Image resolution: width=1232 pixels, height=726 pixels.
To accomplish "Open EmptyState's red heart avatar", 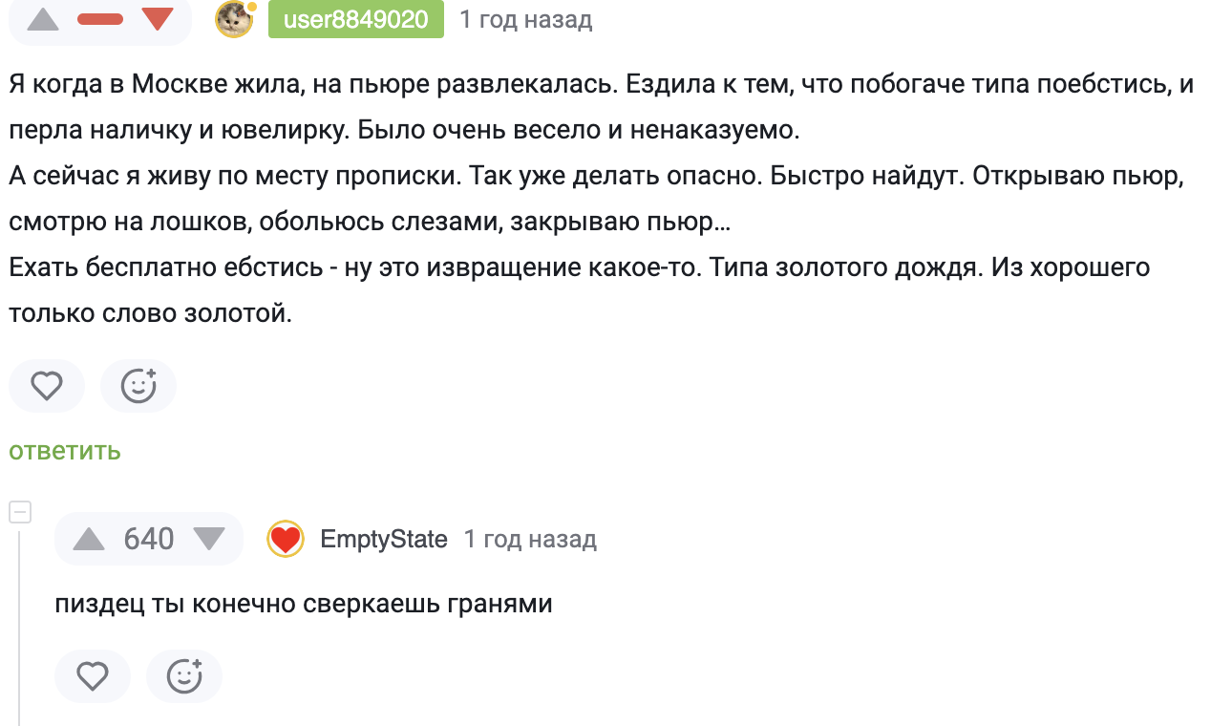I will click(x=285, y=540).
